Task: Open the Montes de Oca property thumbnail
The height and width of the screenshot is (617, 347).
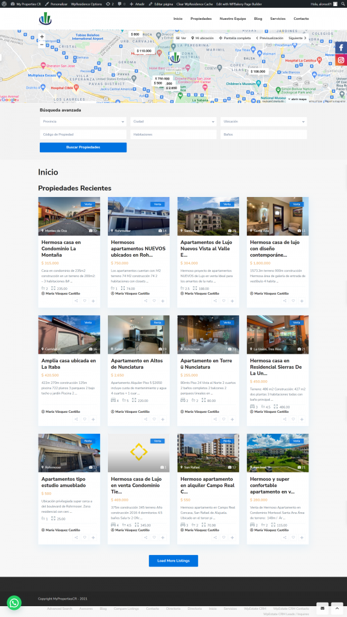Action: click(69, 216)
